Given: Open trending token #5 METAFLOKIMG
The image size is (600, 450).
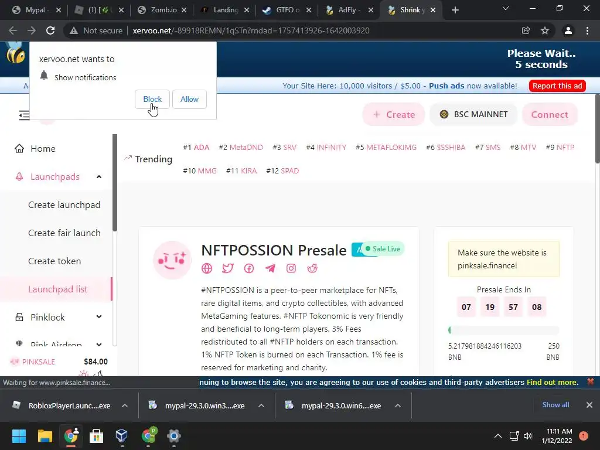Looking at the screenshot, I should click(x=386, y=148).
